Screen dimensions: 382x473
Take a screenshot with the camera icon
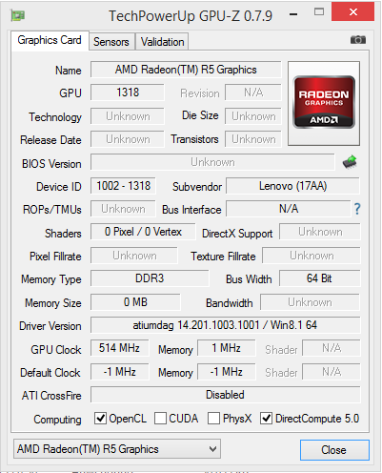tap(358, 40)
